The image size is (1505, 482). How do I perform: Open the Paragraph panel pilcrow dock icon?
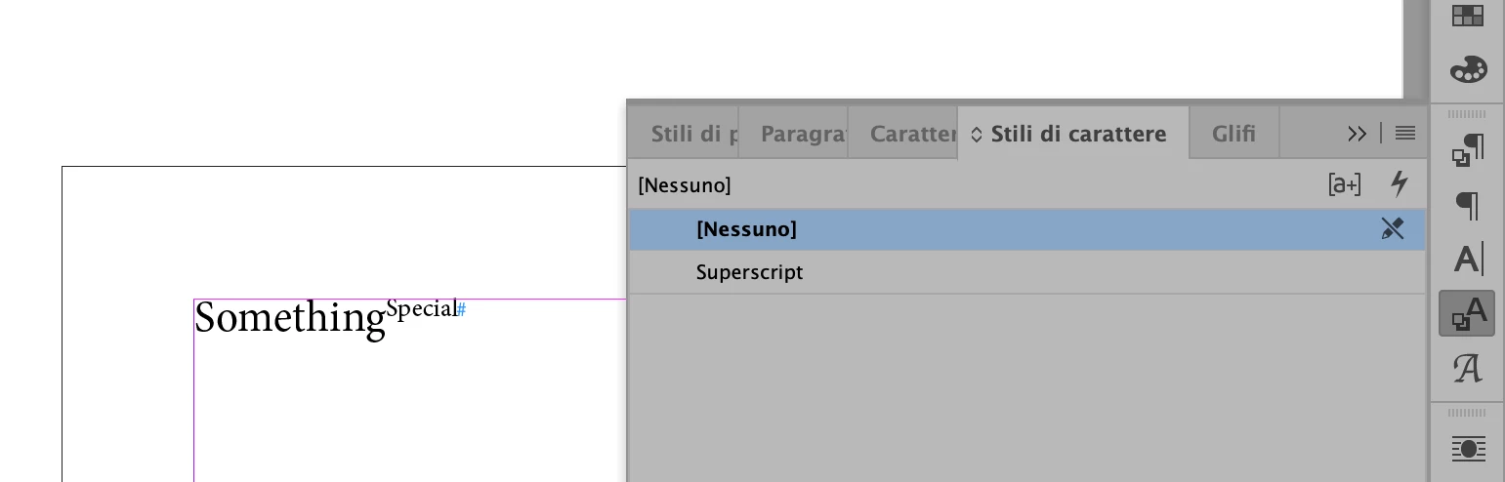pos(1467,205)
